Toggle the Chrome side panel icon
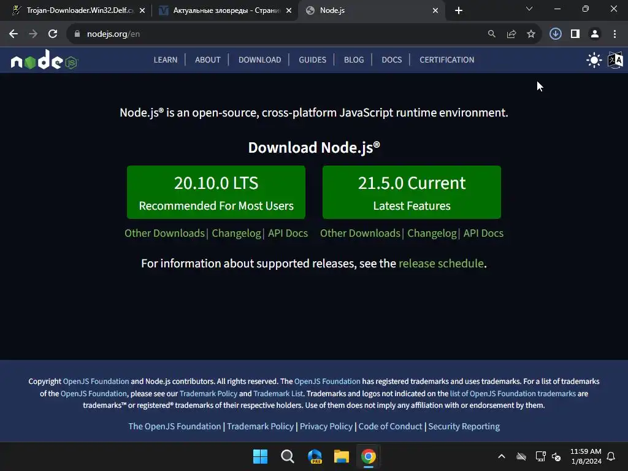 tap(575, 34)
